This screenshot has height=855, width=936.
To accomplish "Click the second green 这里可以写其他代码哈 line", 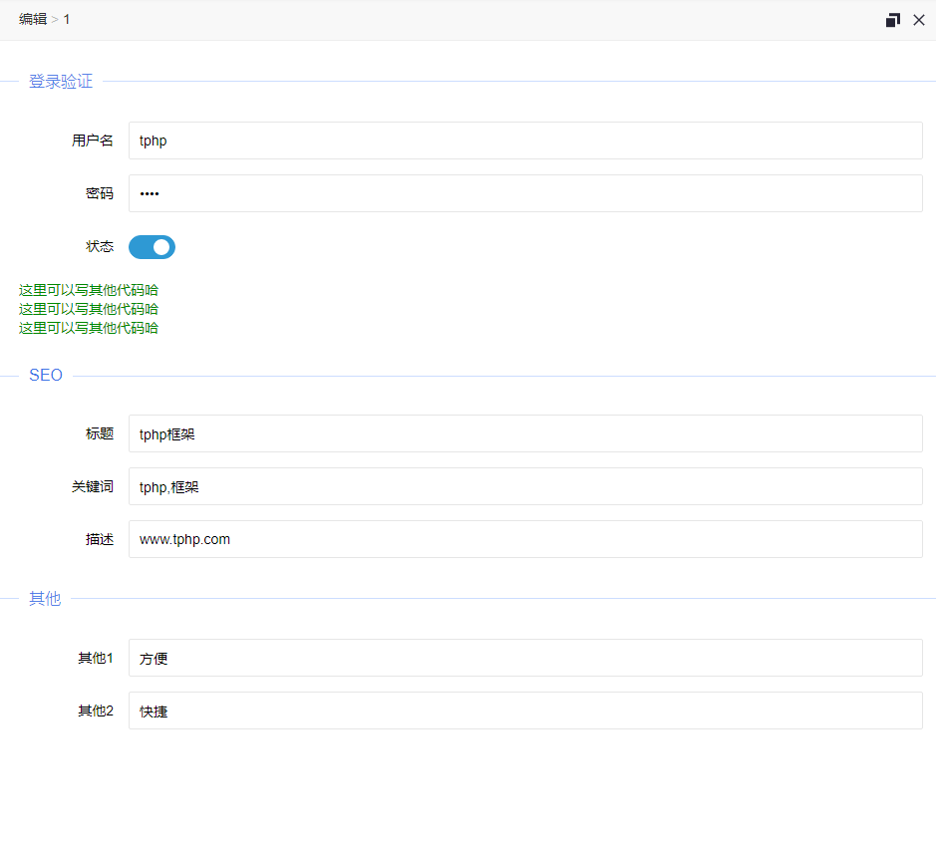I will (89, 309).
